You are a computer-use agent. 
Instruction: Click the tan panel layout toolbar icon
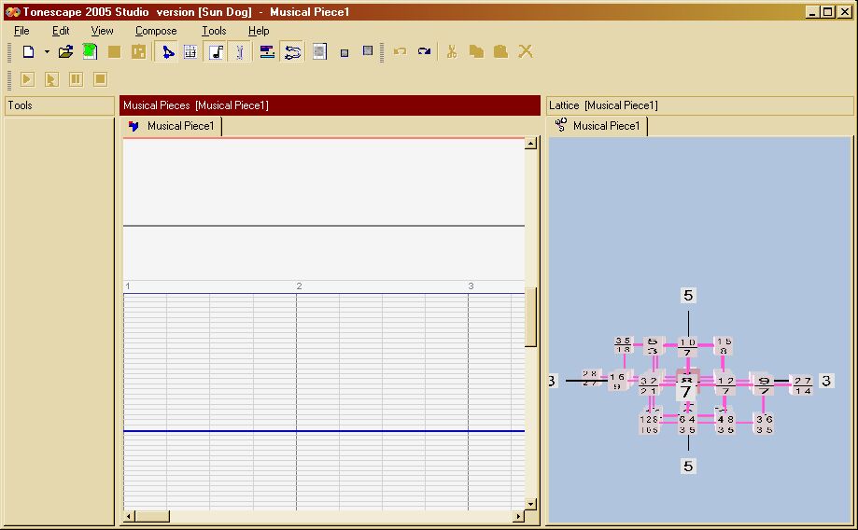(138, 52)
